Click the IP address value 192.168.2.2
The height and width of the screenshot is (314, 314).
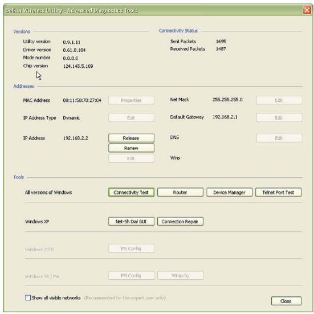(75, 138)
